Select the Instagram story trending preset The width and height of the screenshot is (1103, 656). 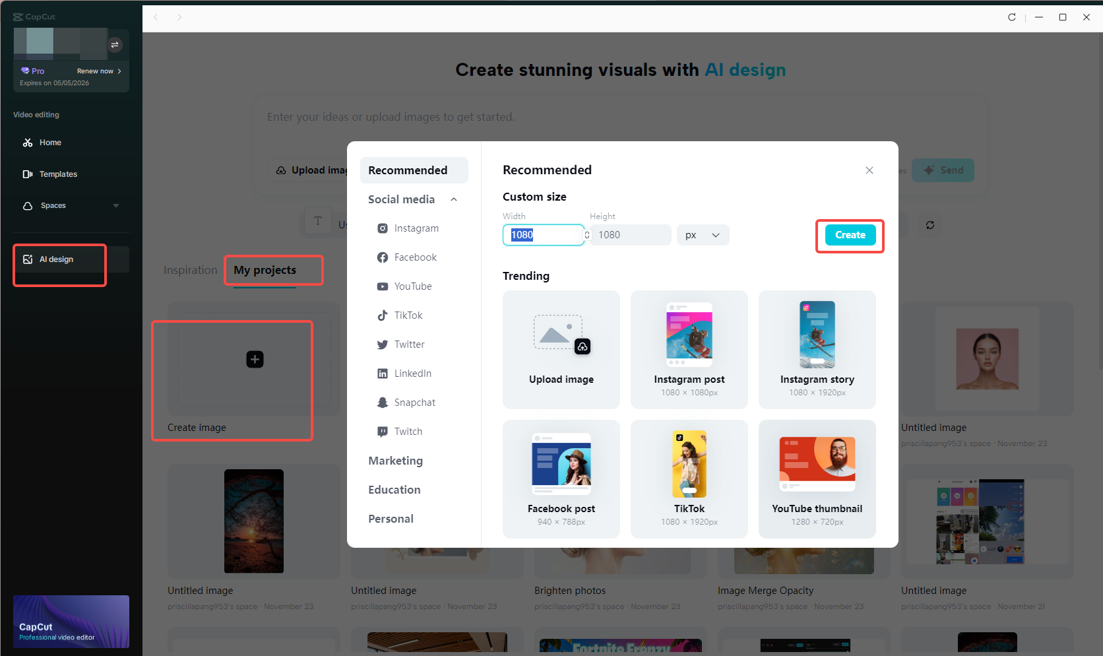coord(817,350)
